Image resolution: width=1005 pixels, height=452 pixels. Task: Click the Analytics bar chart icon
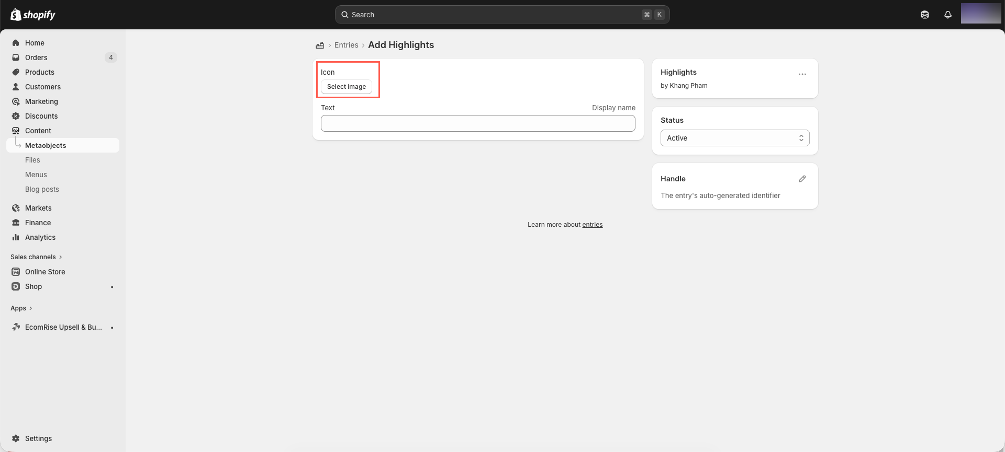click(x=16, y=237)
